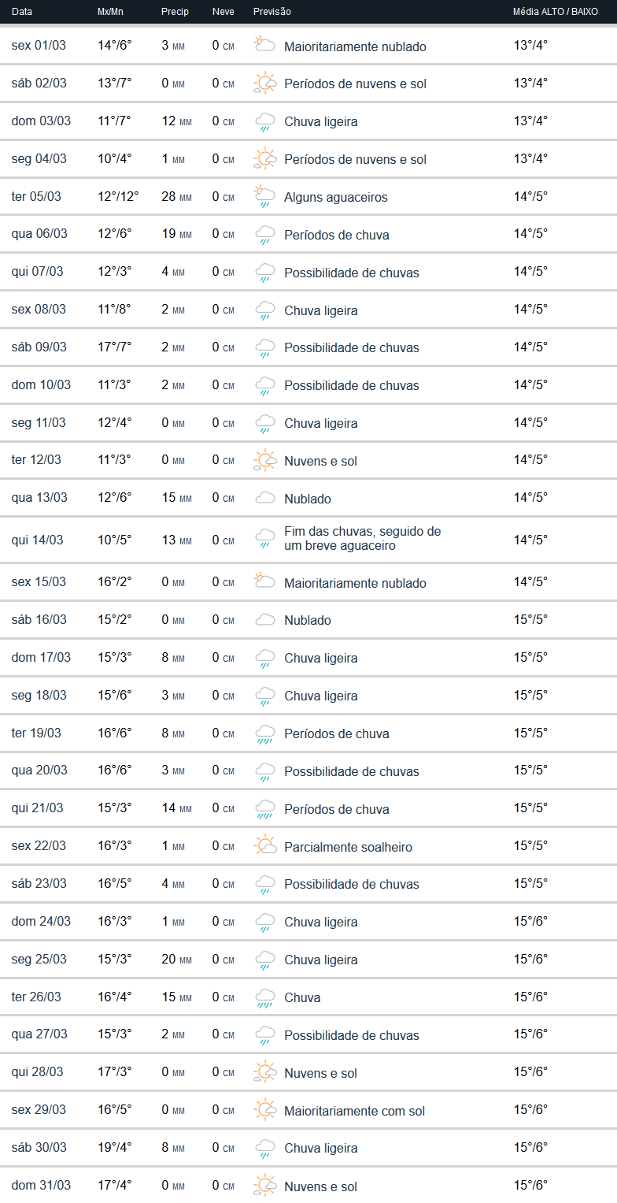Click the Data column header
617x1203 pixels.
click(23, 12)
